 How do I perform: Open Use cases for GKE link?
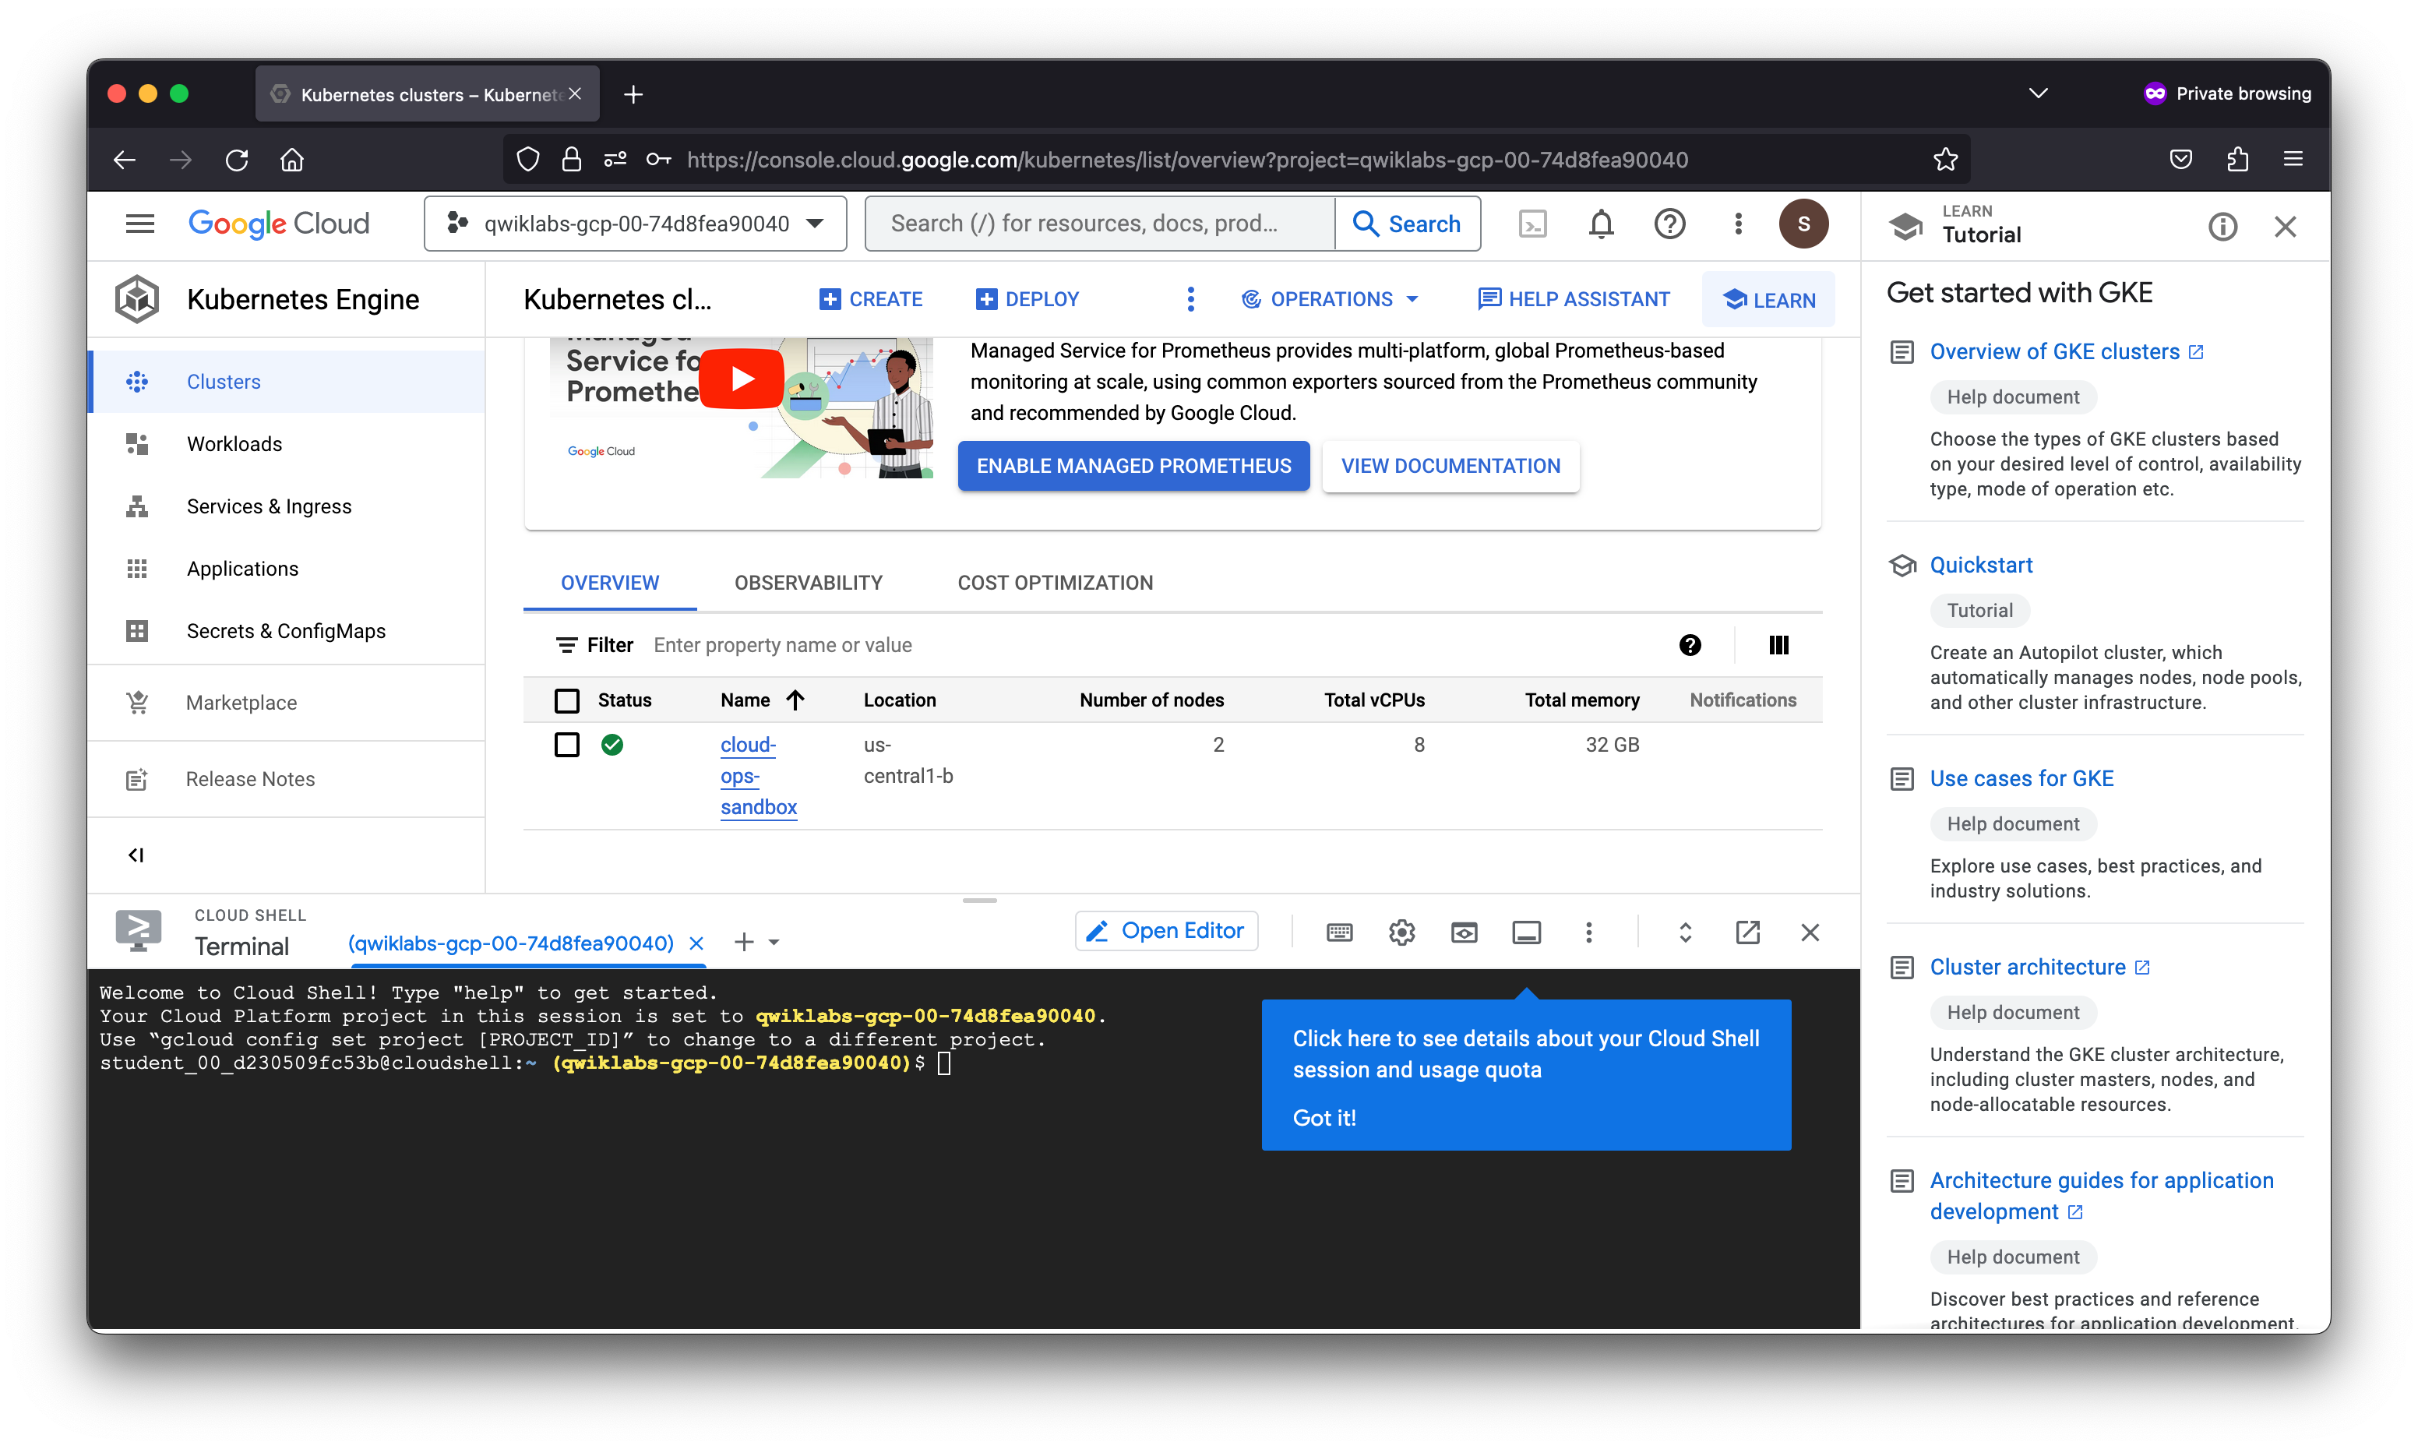2021,779
